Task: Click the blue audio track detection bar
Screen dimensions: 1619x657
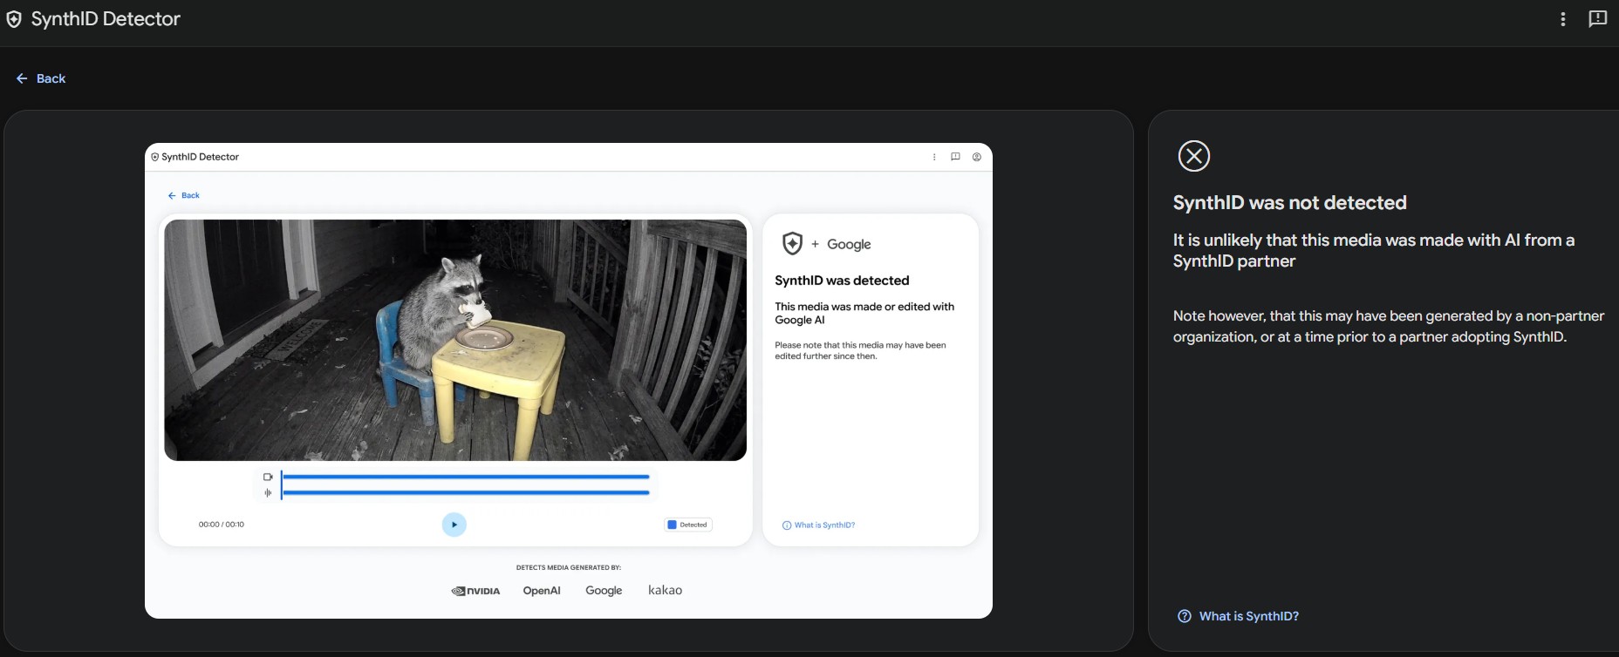Action: tap(466, 493)
